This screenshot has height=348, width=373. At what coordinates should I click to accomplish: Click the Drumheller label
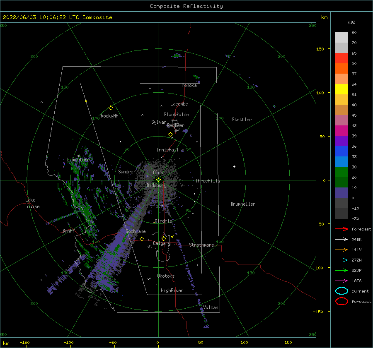[x=243, y=204]
